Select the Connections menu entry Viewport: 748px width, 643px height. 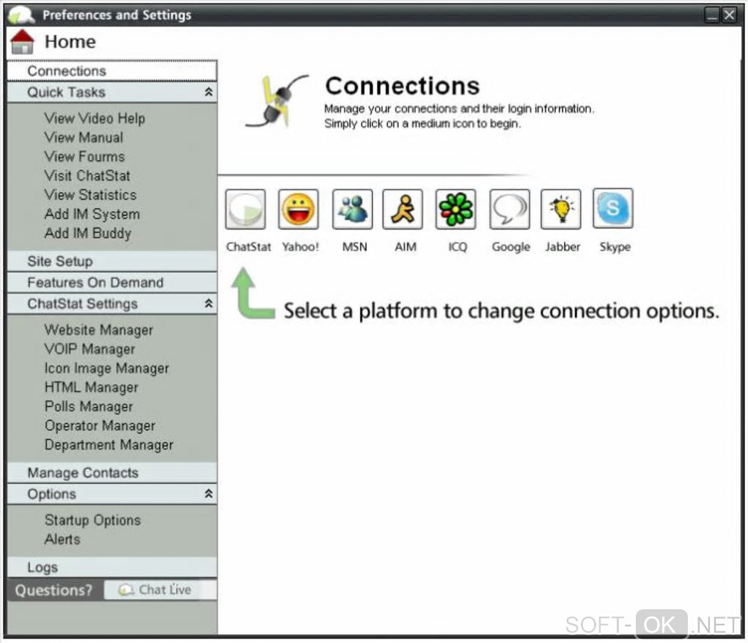(x=112, y=71)
